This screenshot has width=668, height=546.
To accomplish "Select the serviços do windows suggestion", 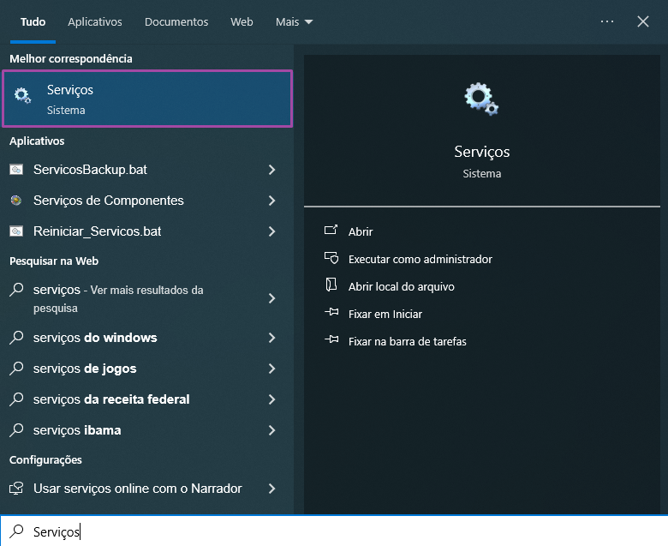I will pos(147,338).
